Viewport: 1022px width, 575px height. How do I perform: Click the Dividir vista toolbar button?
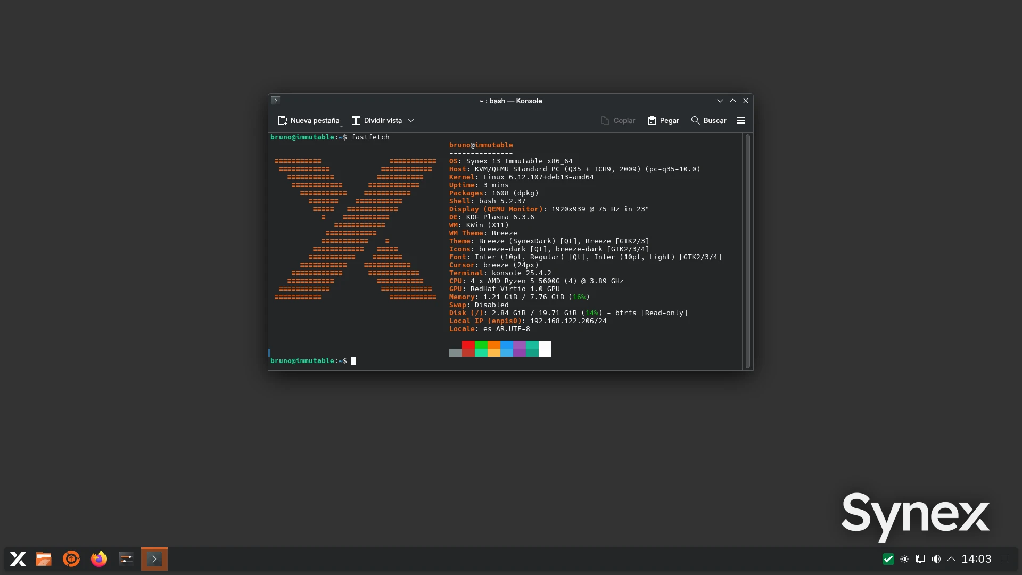point(377,121)
